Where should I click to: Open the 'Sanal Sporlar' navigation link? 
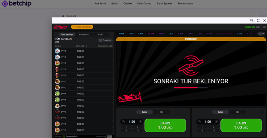164,3
